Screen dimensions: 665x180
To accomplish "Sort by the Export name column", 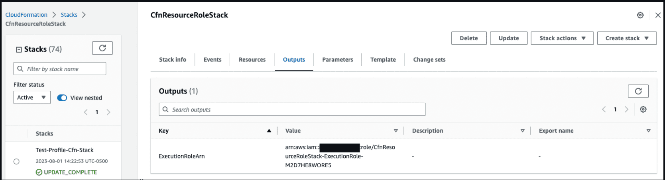I will tap(648, 131).
